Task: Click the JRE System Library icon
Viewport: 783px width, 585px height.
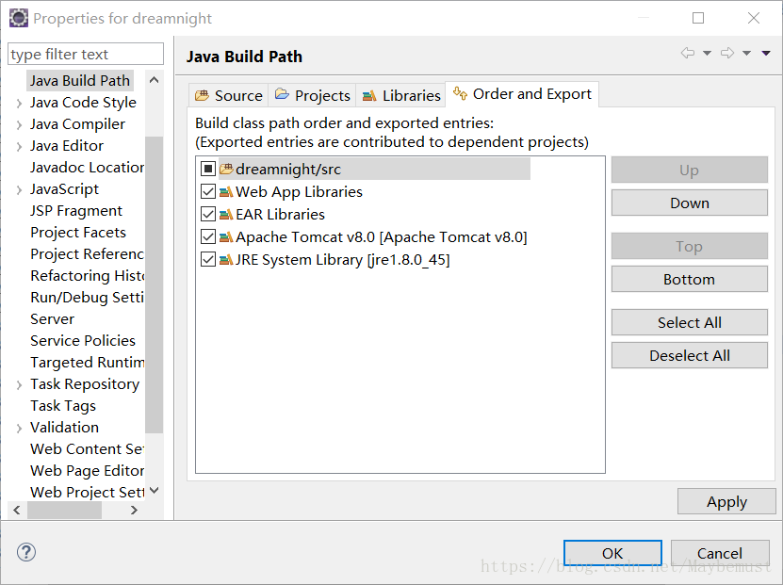Action: click(226, 260)
